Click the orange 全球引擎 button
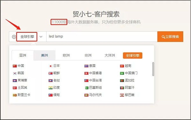 click(133, 56)
